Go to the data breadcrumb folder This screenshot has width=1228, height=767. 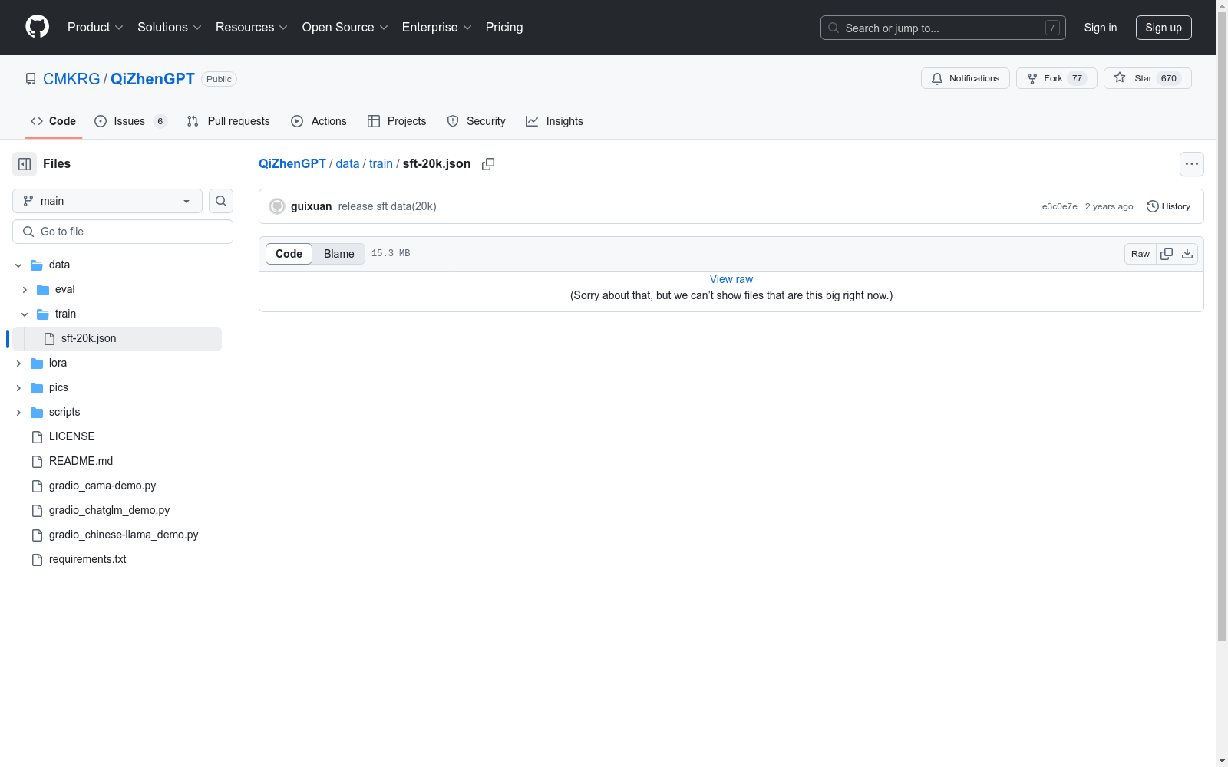(x=348, y=164)
